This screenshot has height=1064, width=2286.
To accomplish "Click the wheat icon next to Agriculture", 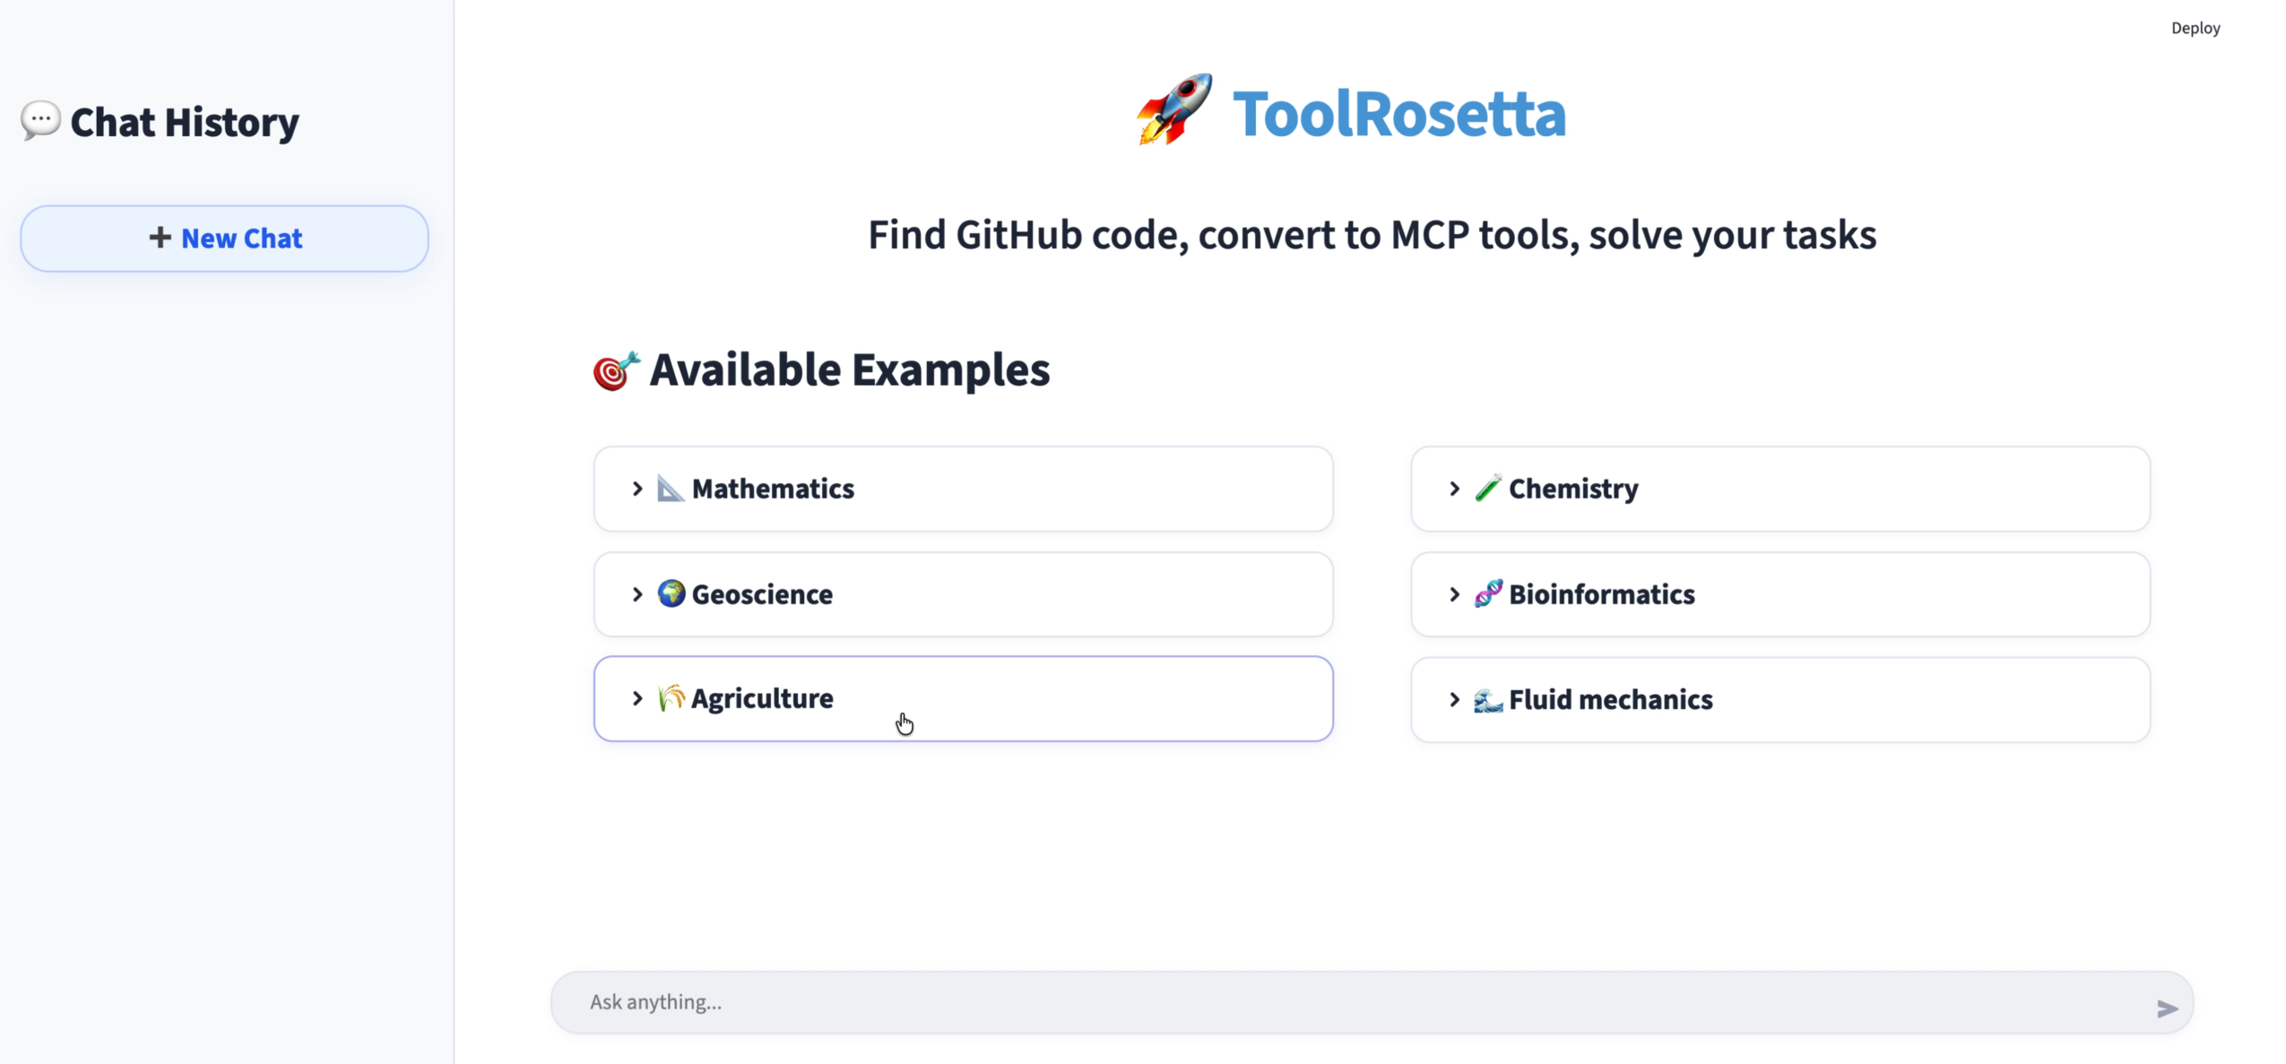I will (x=671, y=698).
